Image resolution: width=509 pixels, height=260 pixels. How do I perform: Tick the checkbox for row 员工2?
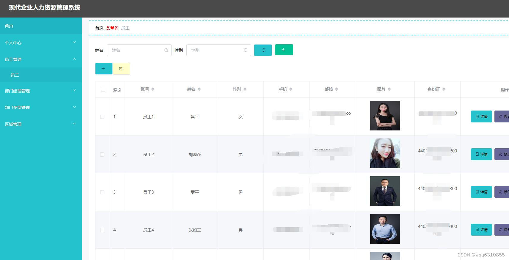(102, 155)
